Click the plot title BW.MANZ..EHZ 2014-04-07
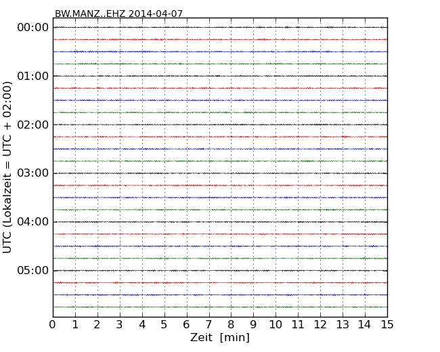 pyautogui.click(x=118, y=14)
